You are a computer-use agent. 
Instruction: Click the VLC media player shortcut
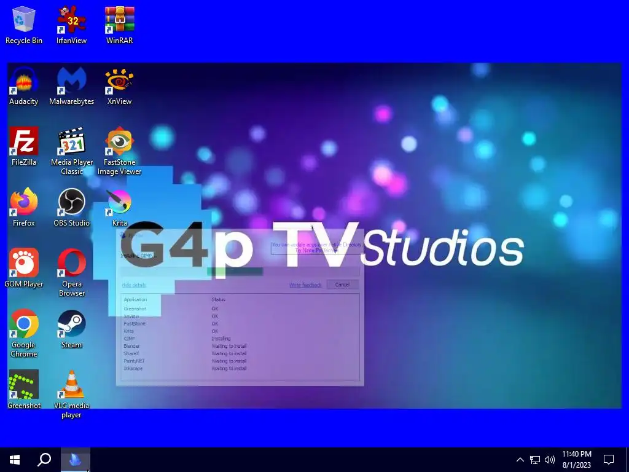(71, 395)
